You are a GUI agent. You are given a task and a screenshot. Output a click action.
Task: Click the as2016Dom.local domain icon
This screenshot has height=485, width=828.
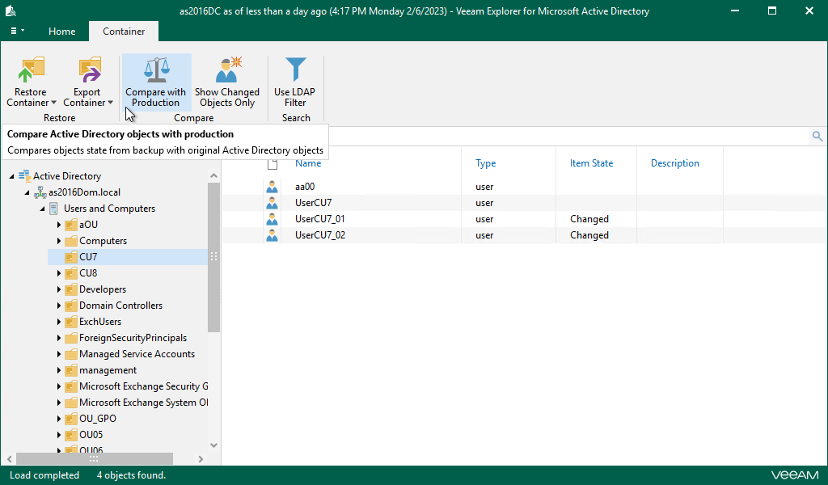pyautogui.click(x=40, y=192)
